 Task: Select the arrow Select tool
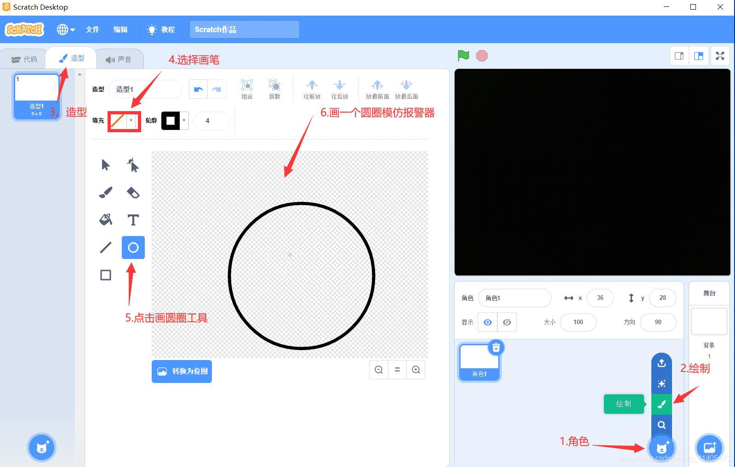click(x=106, y=165)
